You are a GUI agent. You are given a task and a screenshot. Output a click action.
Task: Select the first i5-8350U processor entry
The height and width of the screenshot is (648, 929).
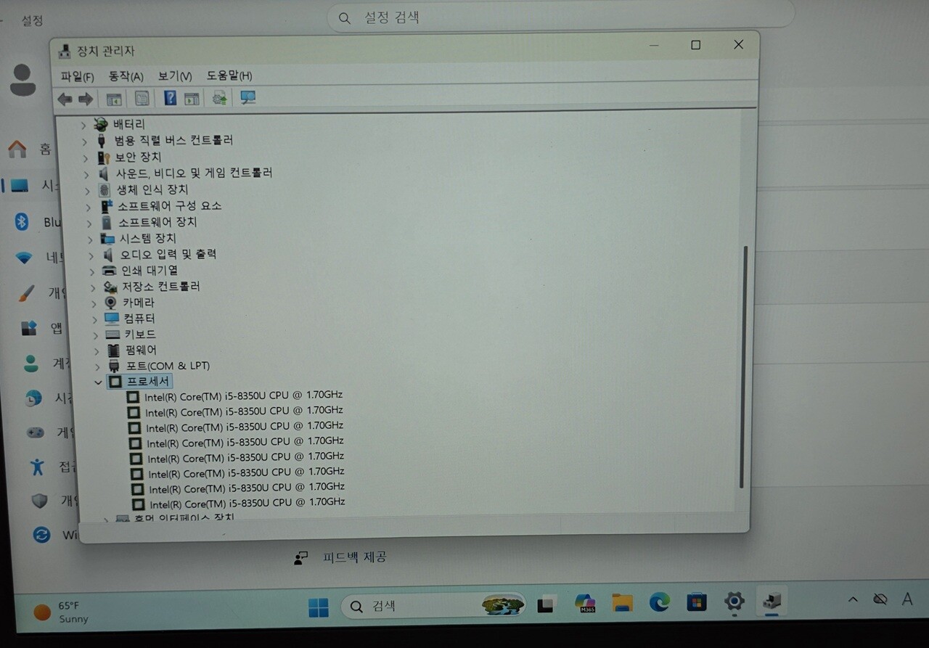(242, 395)
